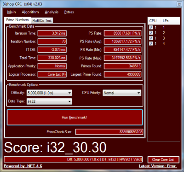Open the Algorithm menu

(30, 12)
